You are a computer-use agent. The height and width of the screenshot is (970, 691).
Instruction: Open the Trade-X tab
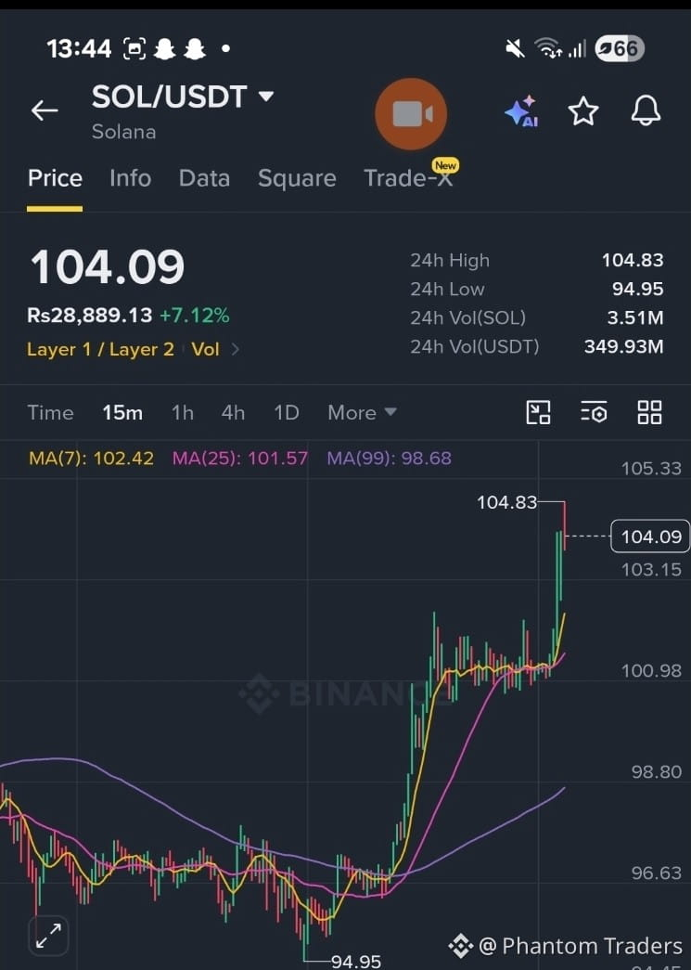[408, 177]
